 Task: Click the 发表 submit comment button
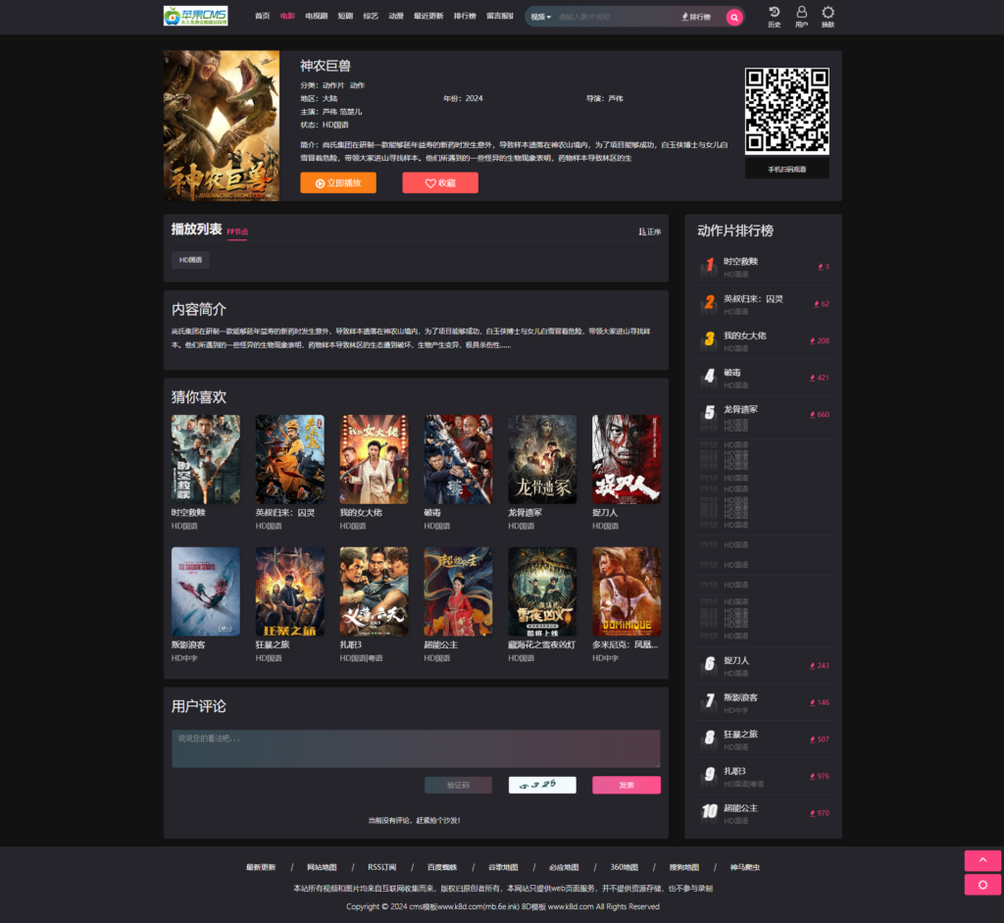[627, 785]
